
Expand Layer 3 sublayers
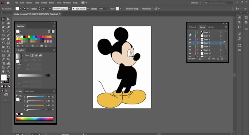pos(198,46)
